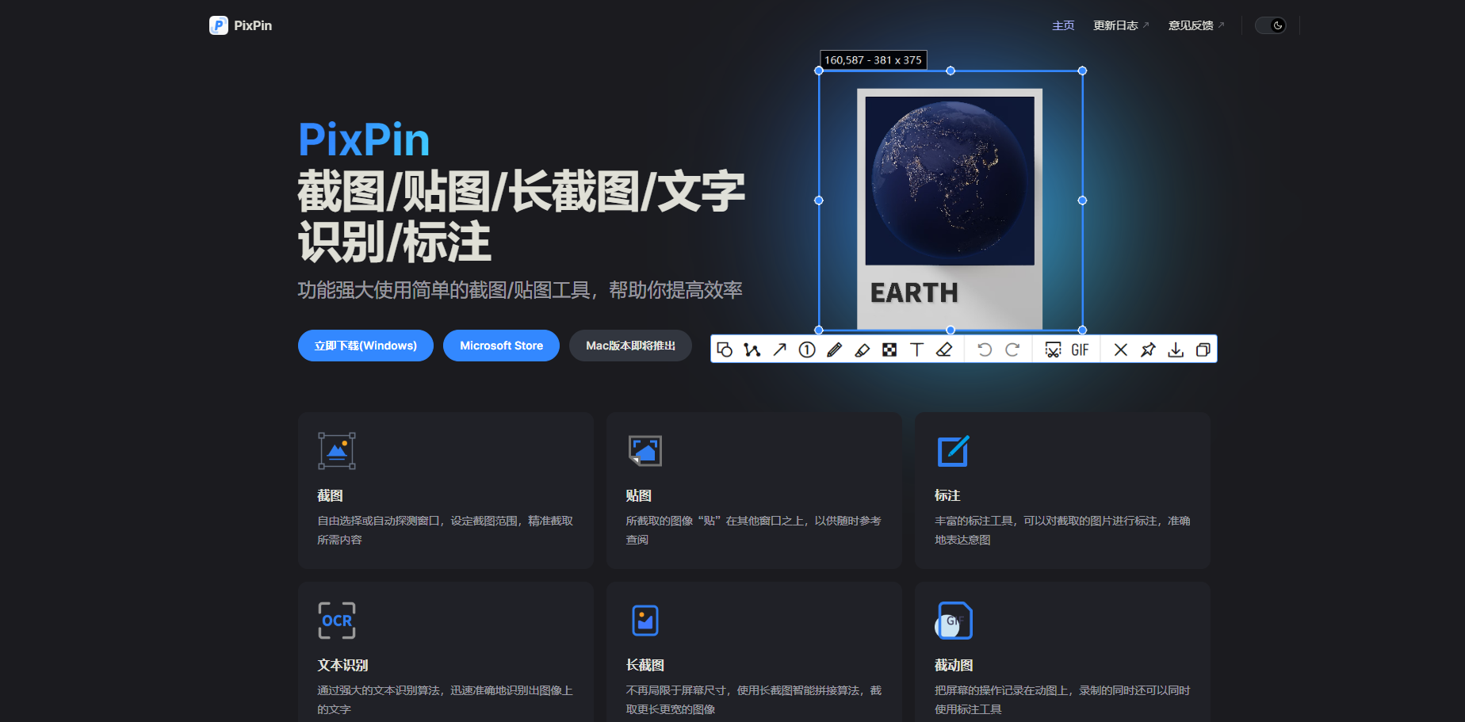Select the pencil drawing tool
This screenshot has height=722, width=1465.
[x=834, y=350]
